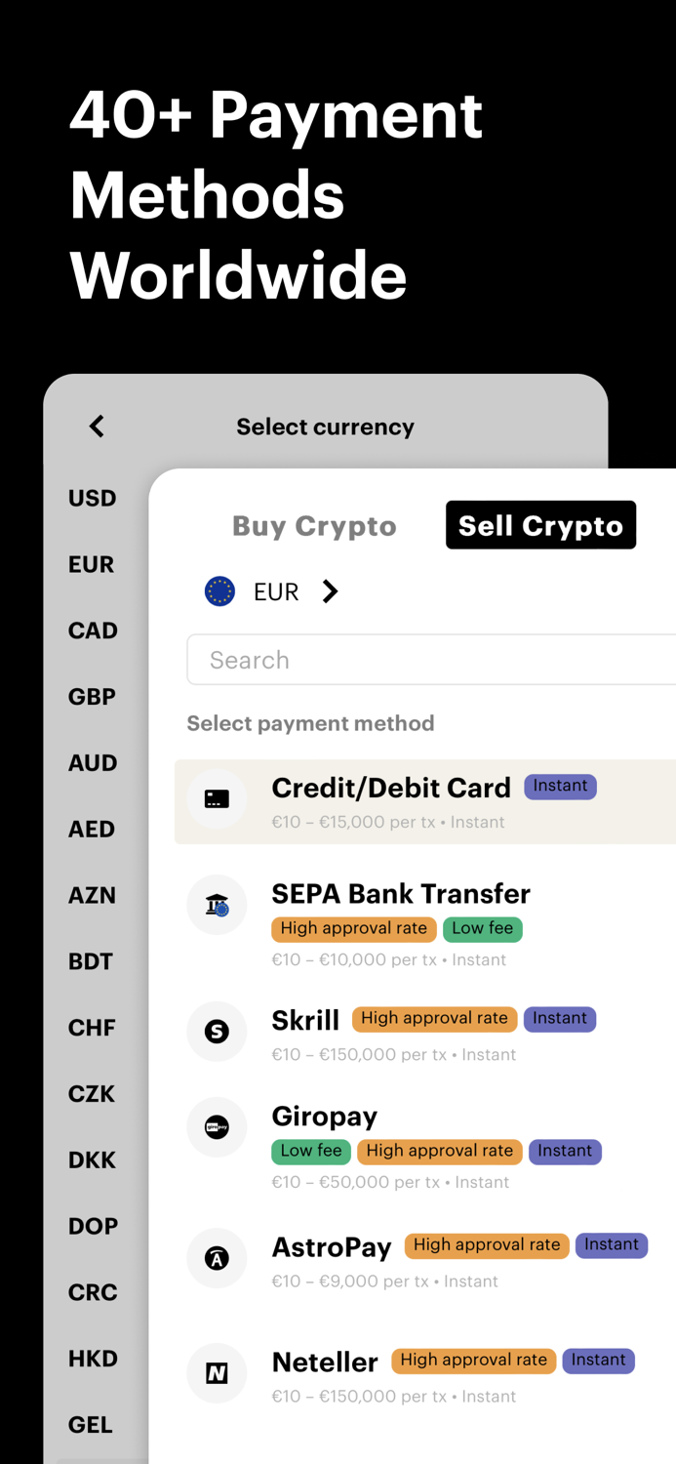Viewport: 676px width, 1464px height.
Task: Switch to the Buy Crypto tab
Action: point(314,526)
